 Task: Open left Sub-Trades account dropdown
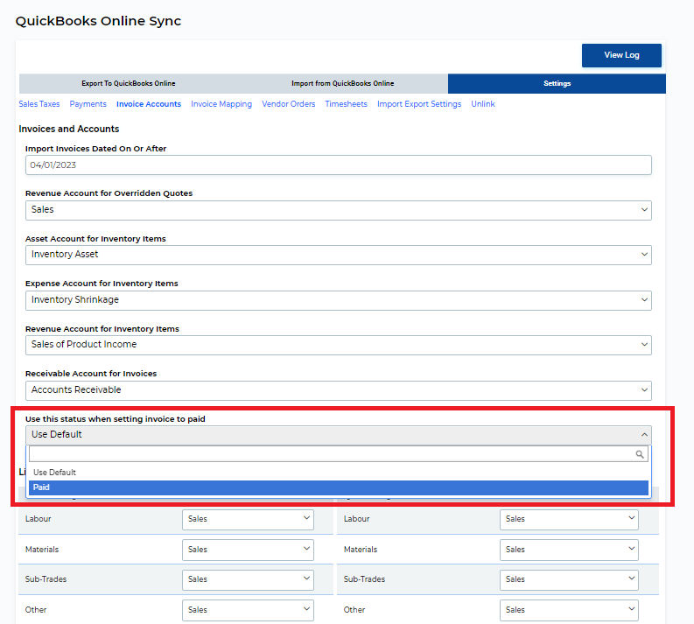point(248,579)
